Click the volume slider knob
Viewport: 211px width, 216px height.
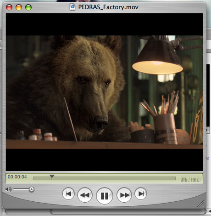[x=32, y=189]
